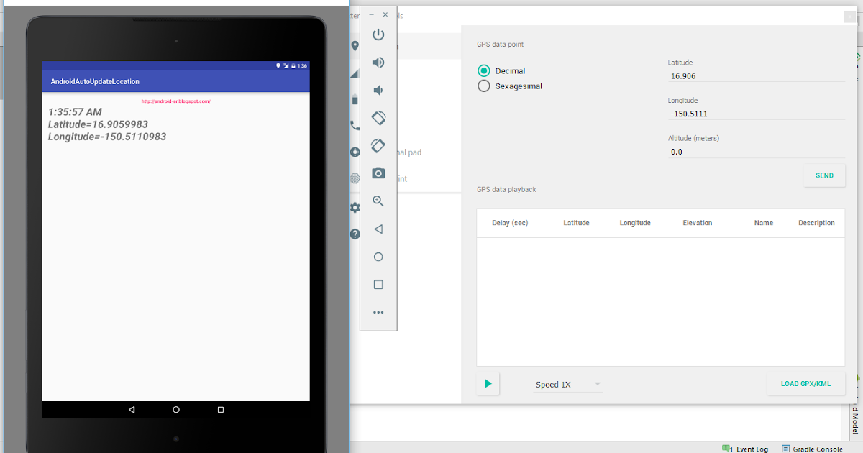
Task: Open the Speed 1X dropdown
Action: 567,384
